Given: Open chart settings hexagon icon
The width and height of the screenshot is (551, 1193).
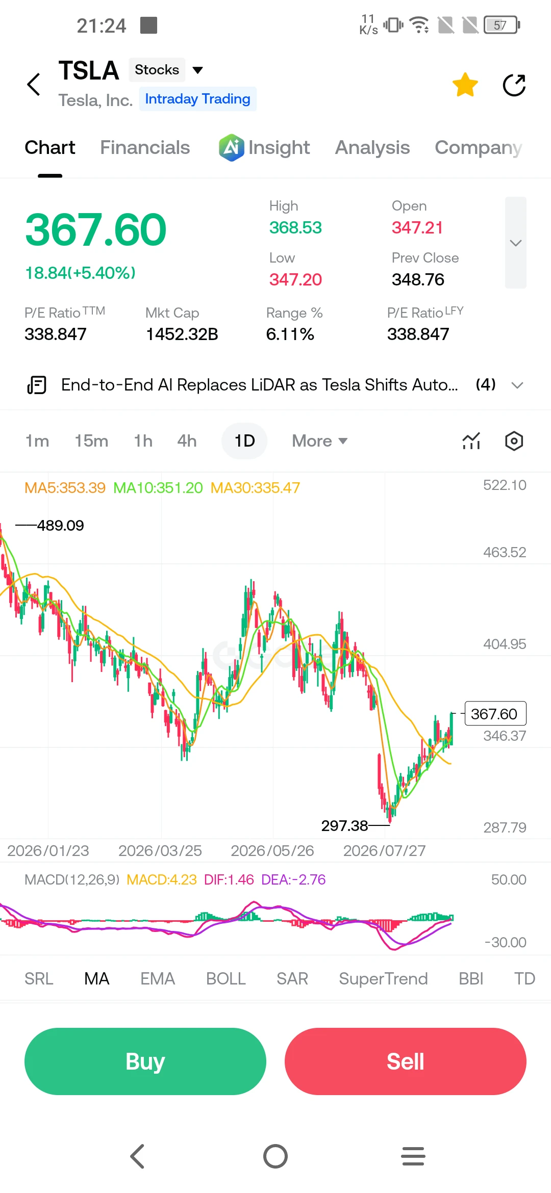Looking at the screenshot, I should [x=514, y=441].
